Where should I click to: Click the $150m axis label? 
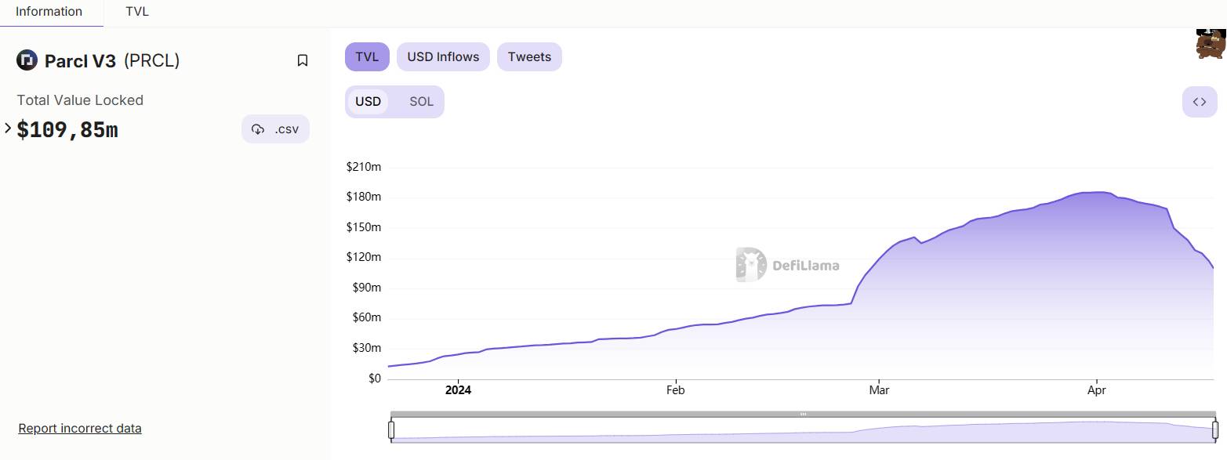364,227
